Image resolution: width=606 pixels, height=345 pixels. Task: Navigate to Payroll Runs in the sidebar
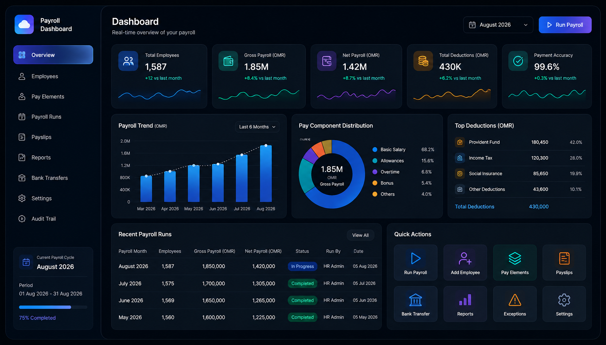(x=53, y=117)
